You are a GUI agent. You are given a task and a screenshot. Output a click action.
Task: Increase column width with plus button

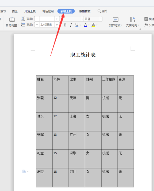click(x=57, y=25)
